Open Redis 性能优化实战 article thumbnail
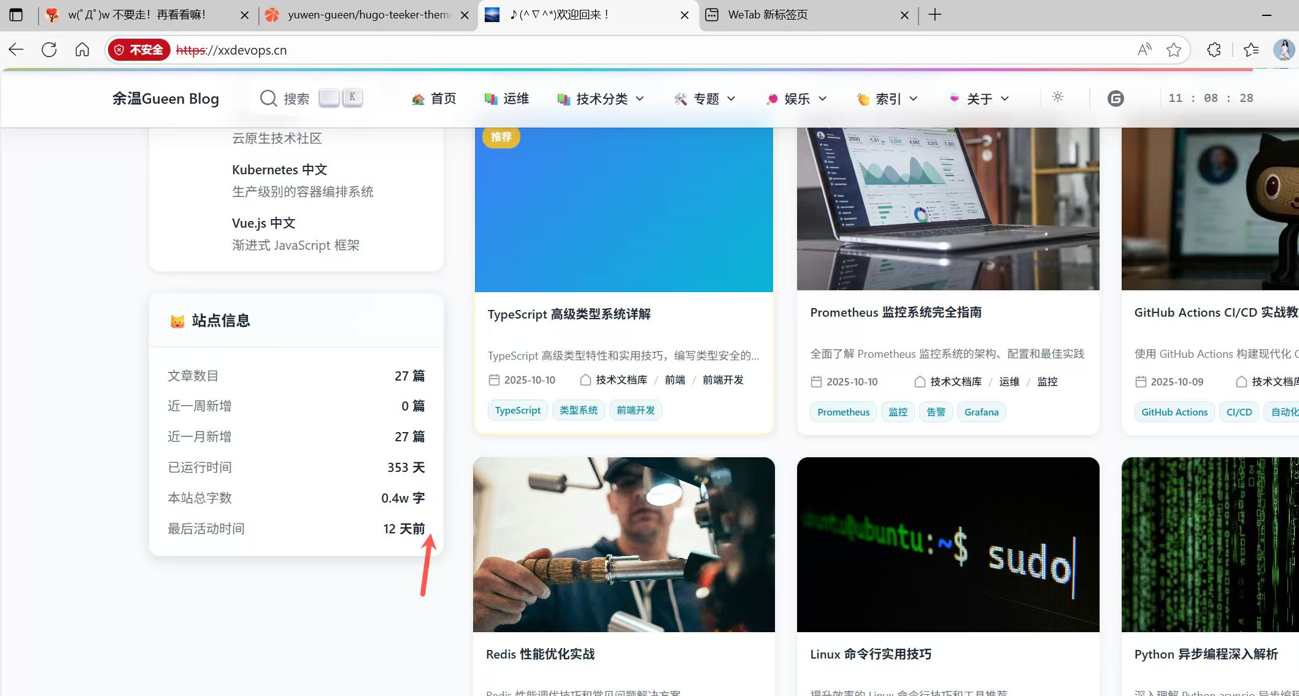Image resolution: width=1299 pixels, height=696 pixels. tap(623, 544)
